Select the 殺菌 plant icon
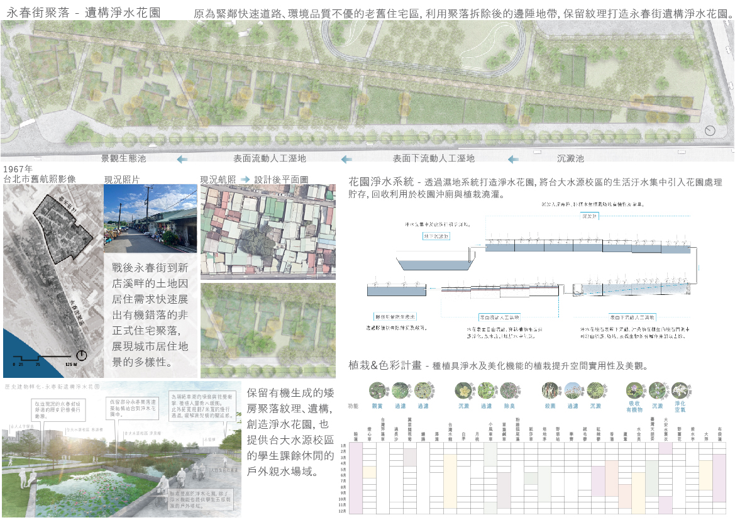The image size is (735, 520). pos(550,391)
